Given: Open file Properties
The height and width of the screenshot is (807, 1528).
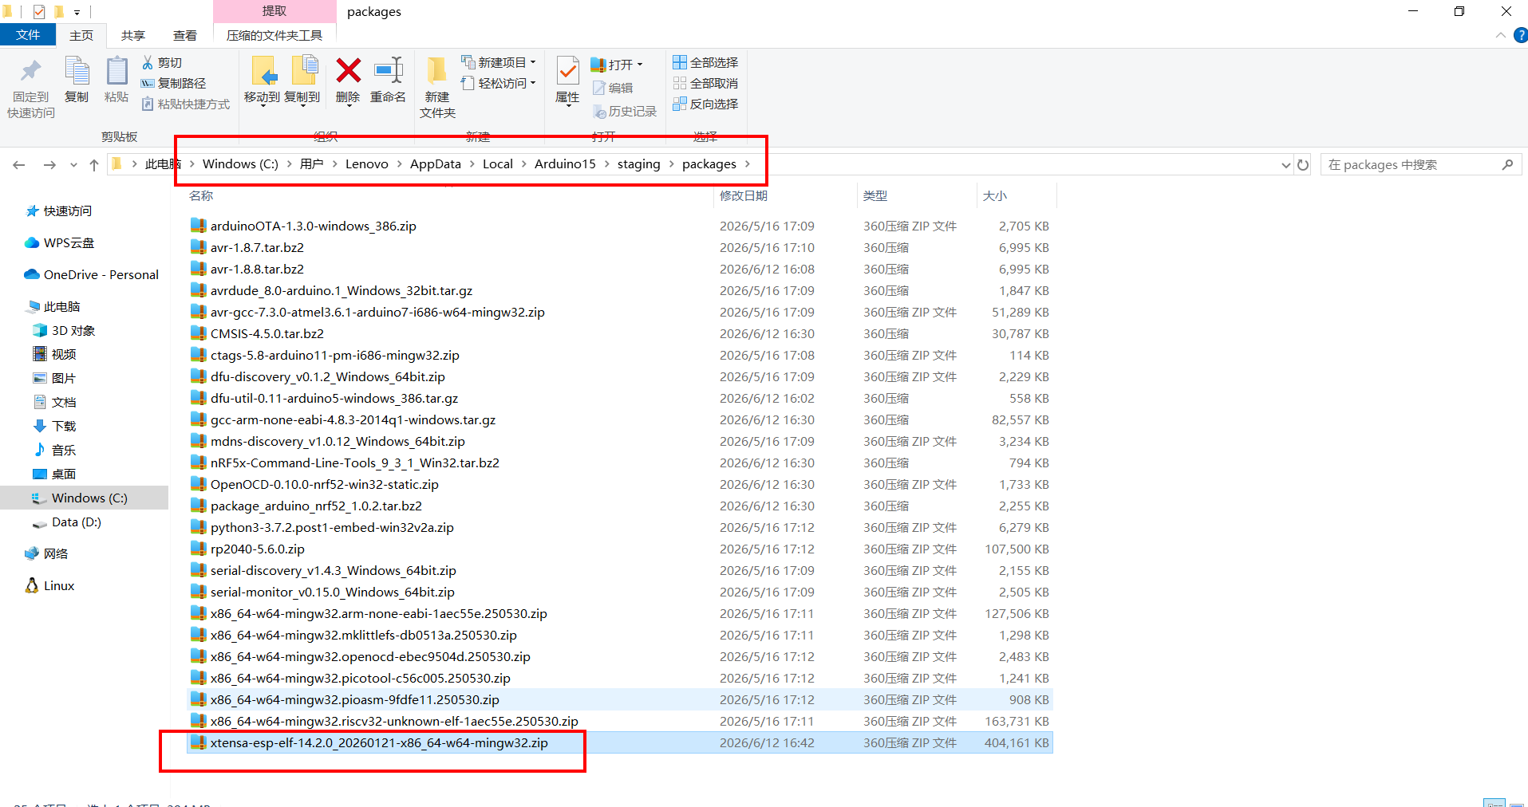Looking at the screenshot, I should (x=567, y=81).
